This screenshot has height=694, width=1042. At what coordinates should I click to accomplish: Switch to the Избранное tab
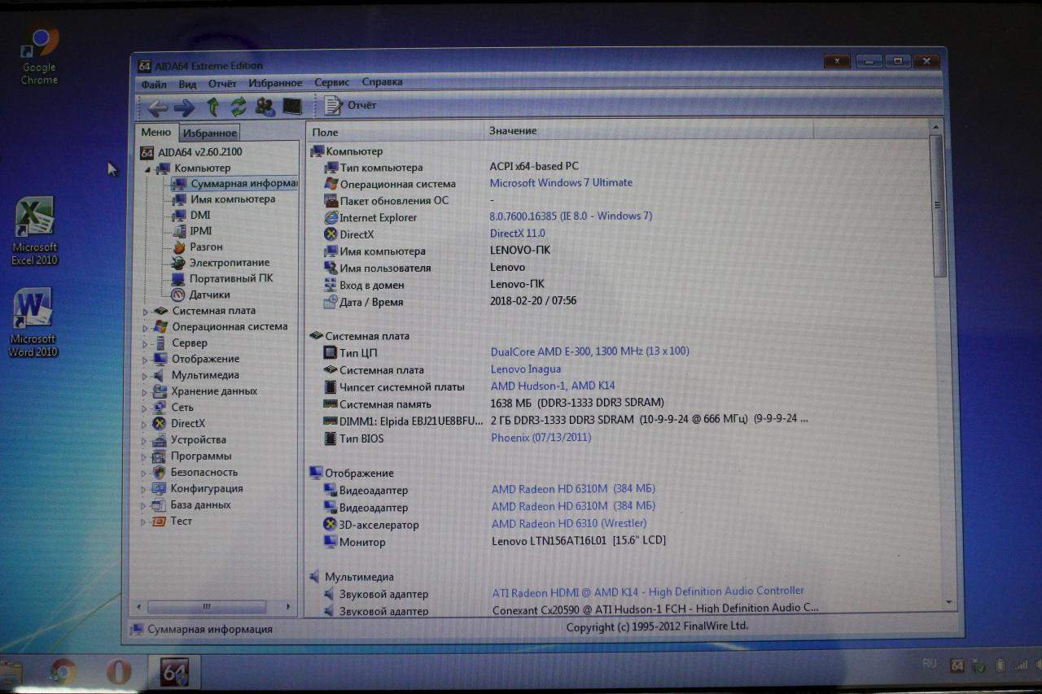click(209, 133)
